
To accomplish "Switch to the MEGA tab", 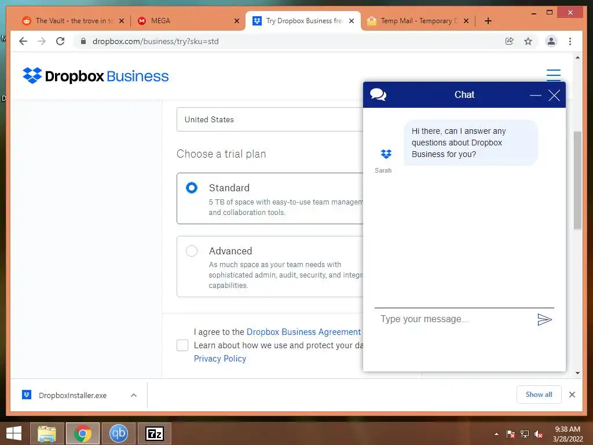I will (188, 21).
